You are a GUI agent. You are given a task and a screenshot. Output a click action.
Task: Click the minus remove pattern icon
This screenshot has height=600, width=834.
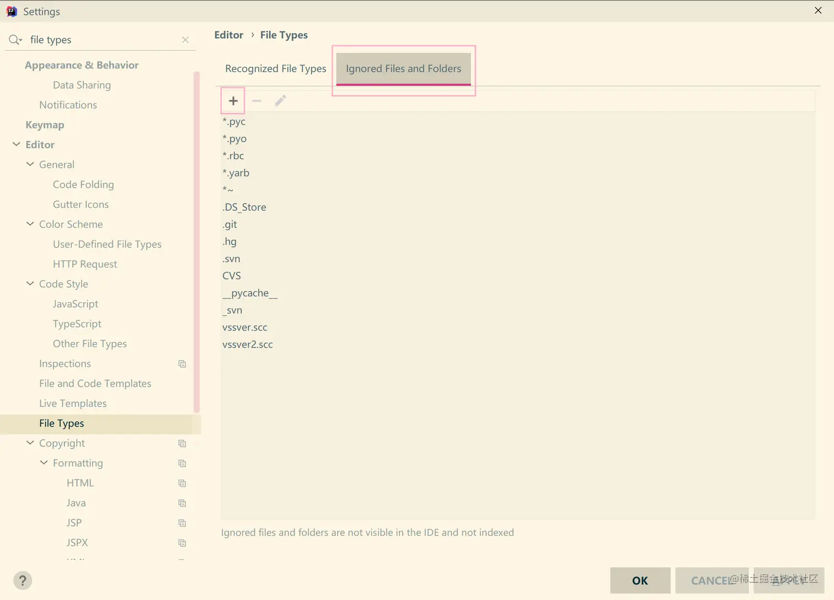256,101
